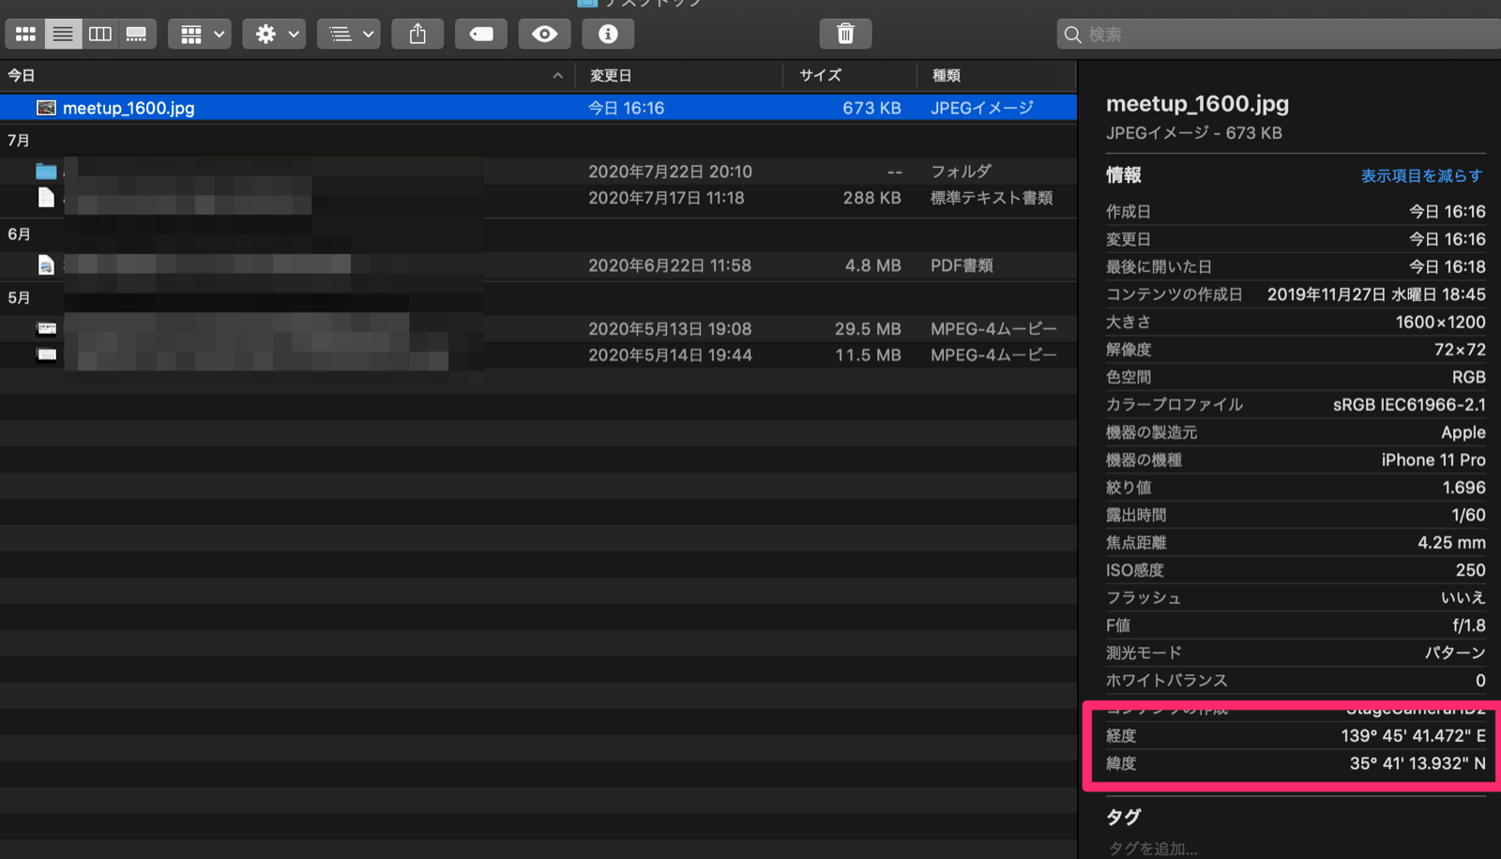Click the 大きさ 1600×1200 value
The height and width of the screenshot is (859, 1501).
pyautogui.click(x=1440, y=323)
